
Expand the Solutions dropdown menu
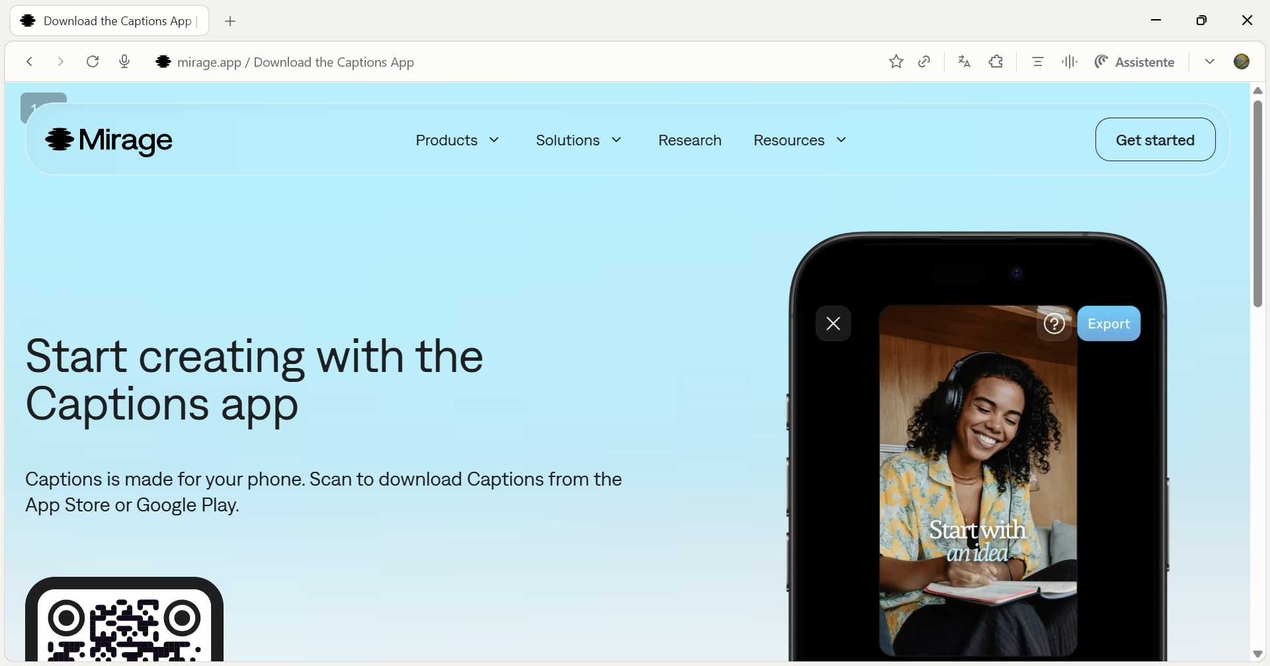[x=579, y=140]
